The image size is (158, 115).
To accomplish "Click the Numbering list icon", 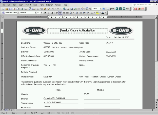I will [77, 13].
